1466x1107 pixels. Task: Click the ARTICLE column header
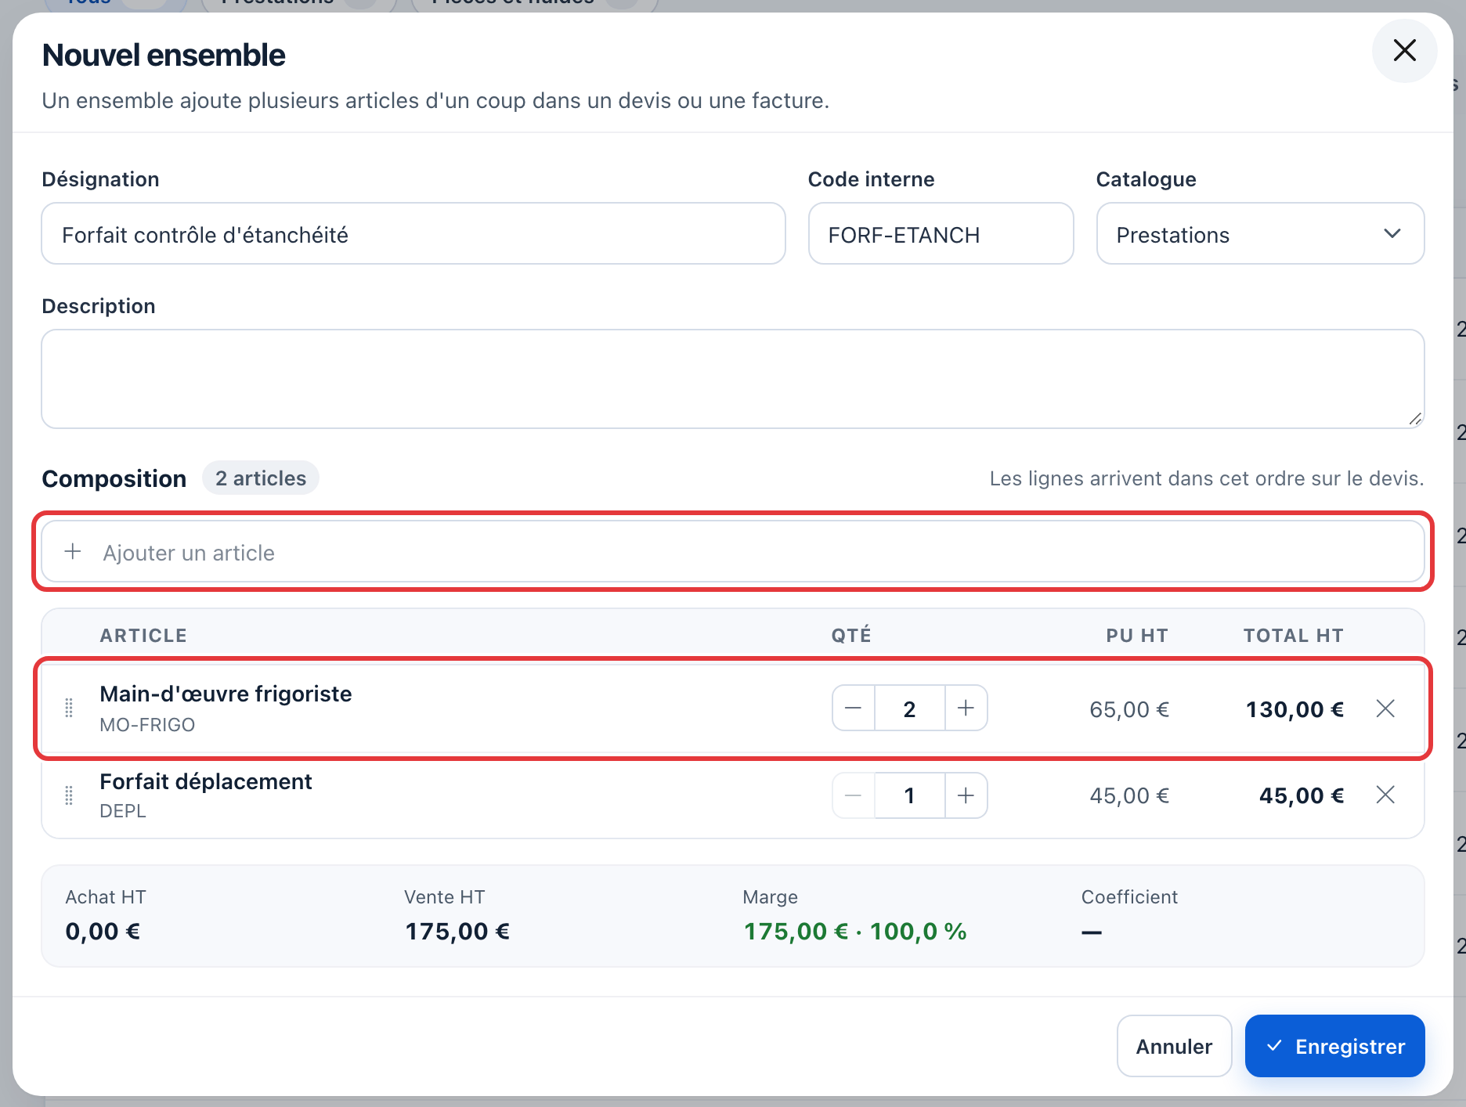tap(143, 636)
